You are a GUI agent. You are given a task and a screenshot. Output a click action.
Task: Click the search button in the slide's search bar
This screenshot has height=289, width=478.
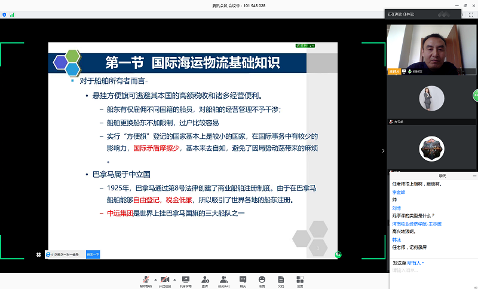(93, 254)
